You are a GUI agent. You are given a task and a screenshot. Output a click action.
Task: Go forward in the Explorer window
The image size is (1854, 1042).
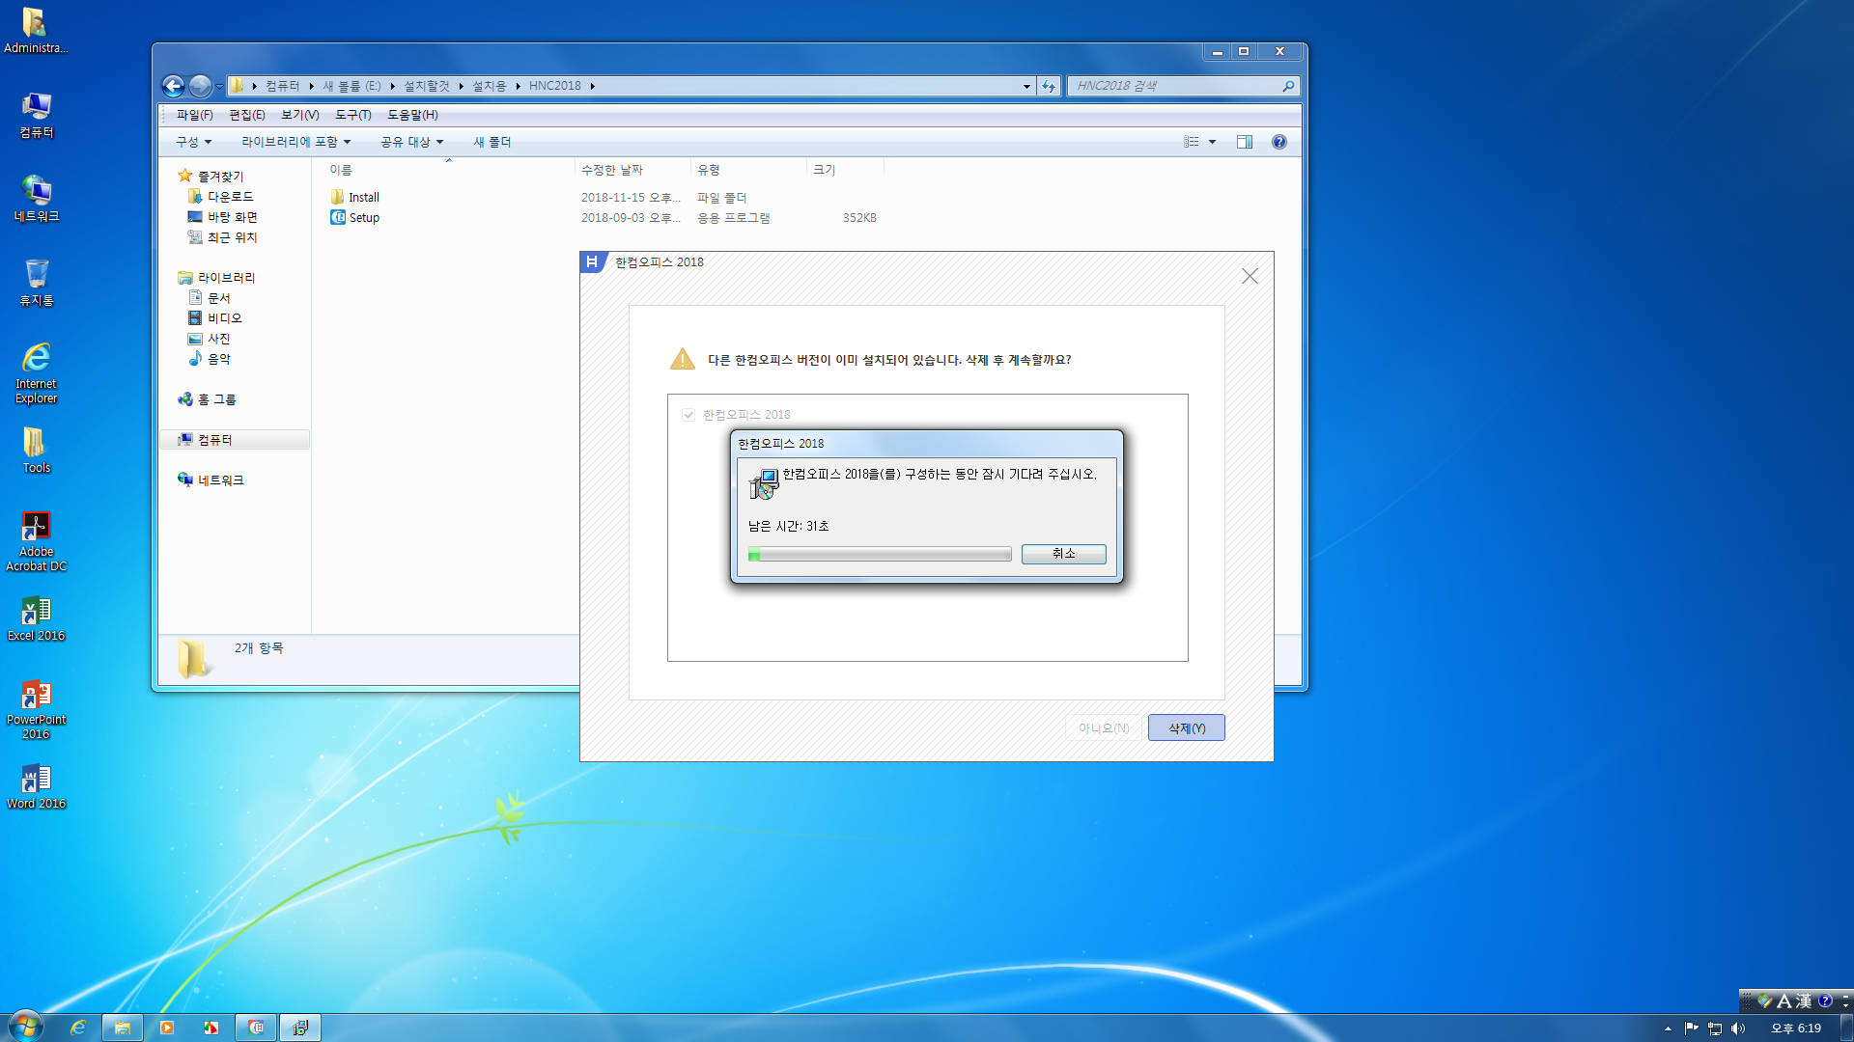tap(200, 86)
